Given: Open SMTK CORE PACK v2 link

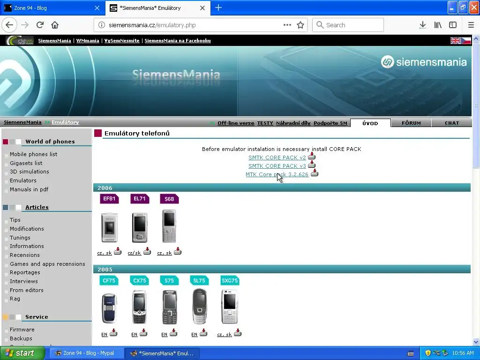Looking at the screenshot, I should (277, 157).
